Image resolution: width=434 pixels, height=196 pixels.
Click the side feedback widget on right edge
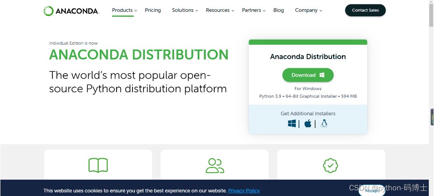pyautogui.click(x=432, y=117)
